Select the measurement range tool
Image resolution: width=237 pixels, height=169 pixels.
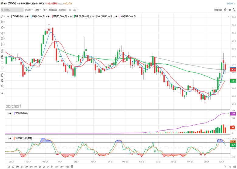click(2, 44)
